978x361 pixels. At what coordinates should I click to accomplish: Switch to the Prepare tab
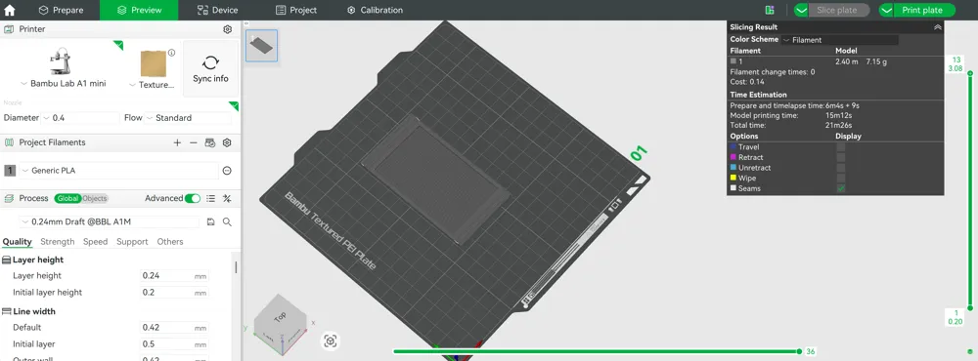pyautogui.click(x=61, y=10)
